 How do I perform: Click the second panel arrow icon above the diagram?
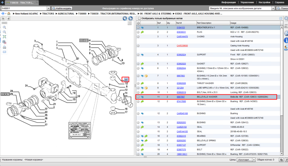point(8,18)
